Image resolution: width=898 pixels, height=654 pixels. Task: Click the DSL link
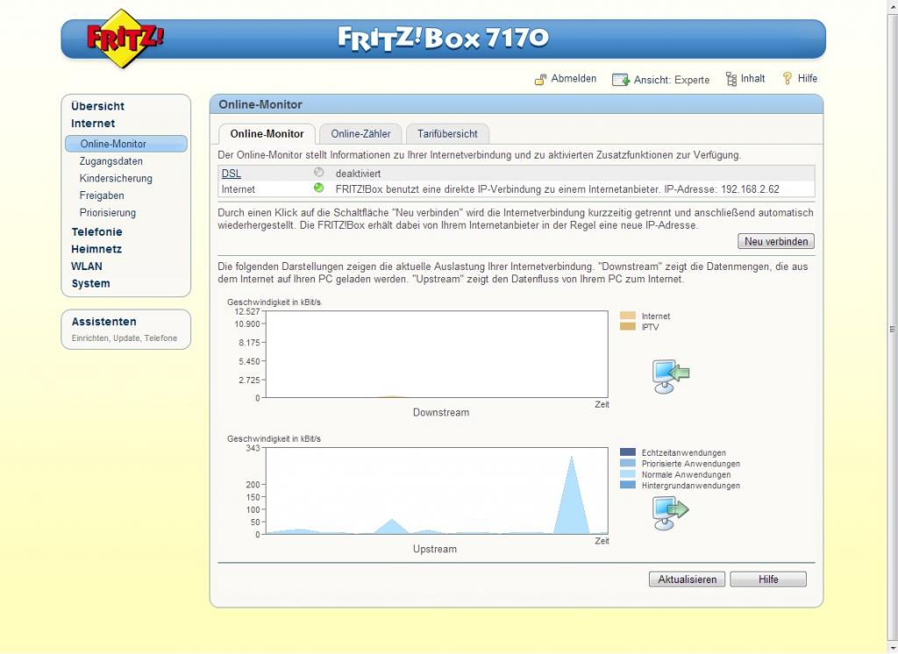(232, 174)
